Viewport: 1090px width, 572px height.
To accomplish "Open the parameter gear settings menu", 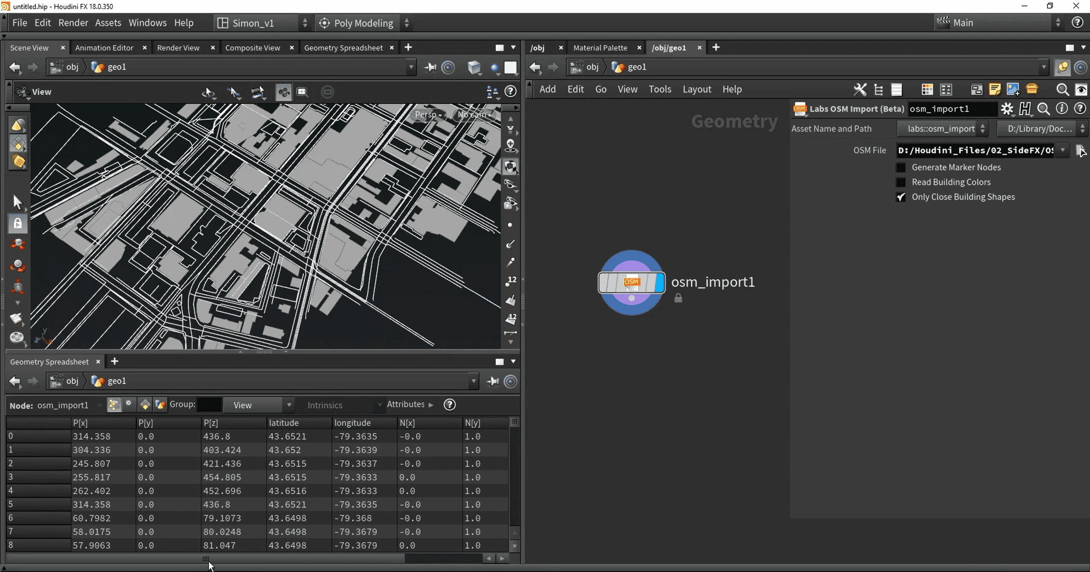I will tap(1007, 109).
